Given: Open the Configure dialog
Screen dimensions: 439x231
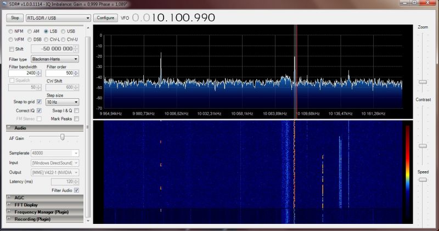Looking at the screenshot, I should [x=105, y=18].
